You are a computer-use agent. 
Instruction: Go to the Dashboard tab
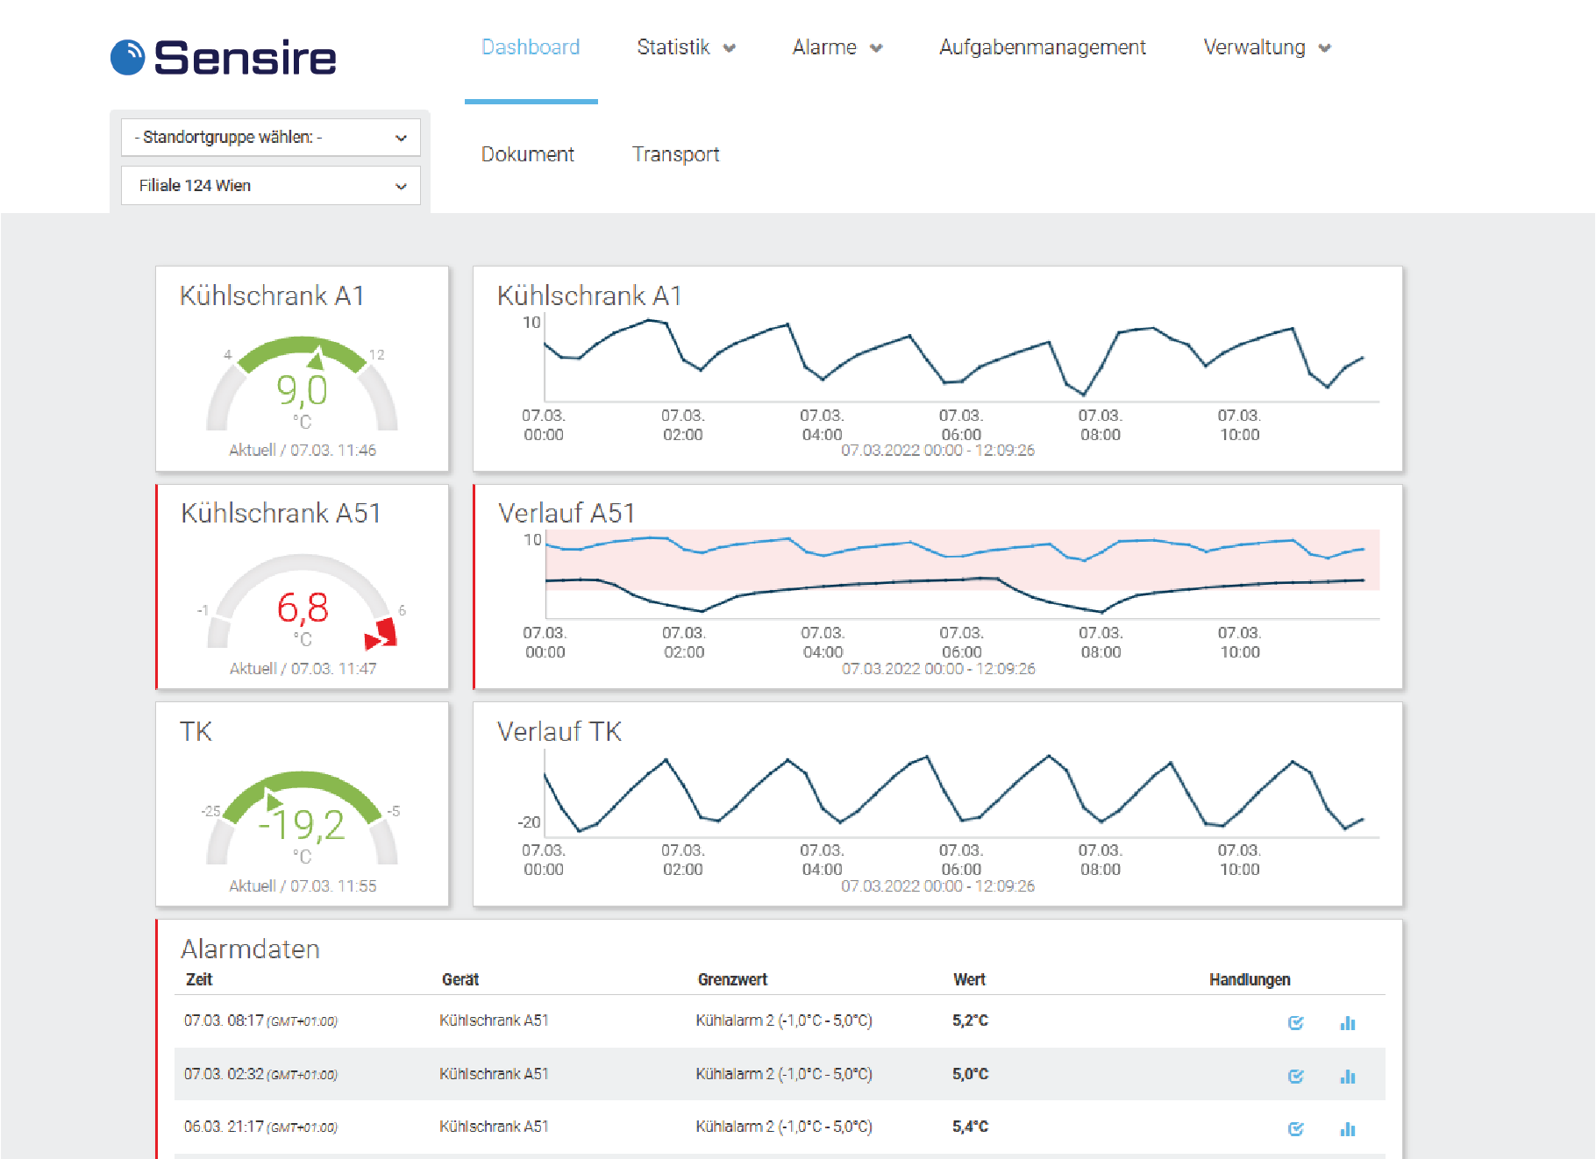531,47
